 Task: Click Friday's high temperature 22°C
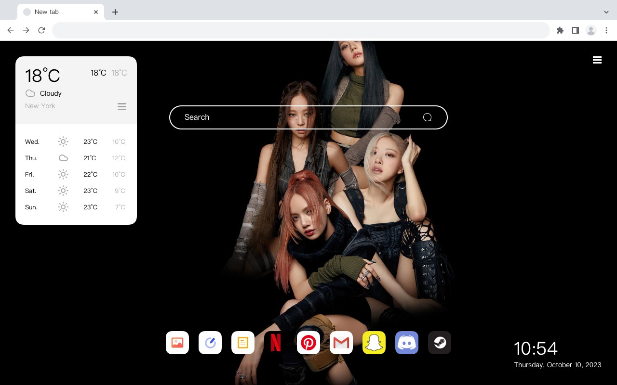click(x=90, y=174)
